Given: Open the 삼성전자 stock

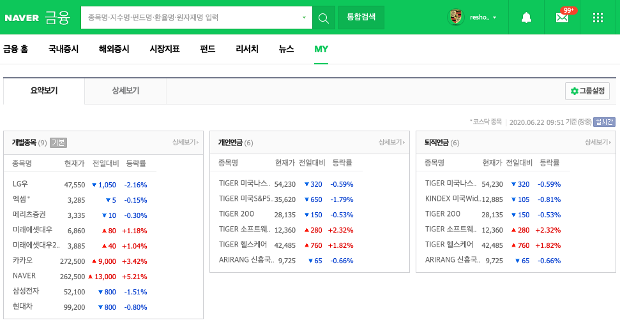Looking at the screenshot, I should point(26,291).
